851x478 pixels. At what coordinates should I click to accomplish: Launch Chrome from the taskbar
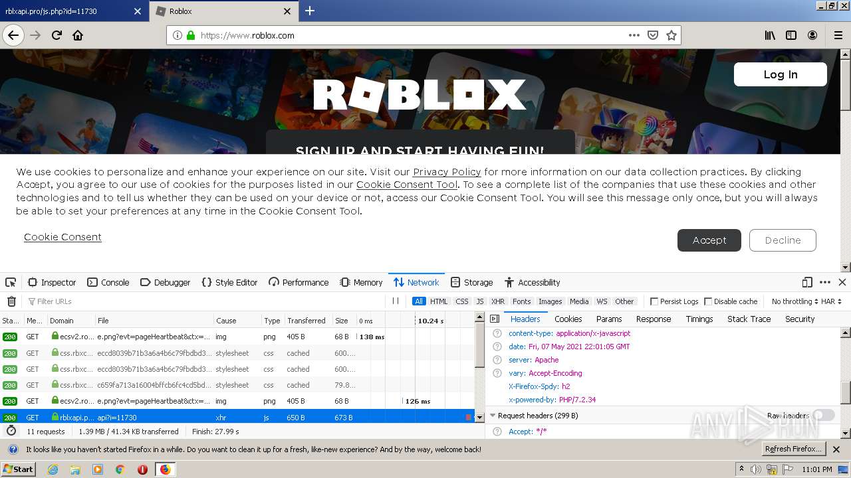coord(120,469)
